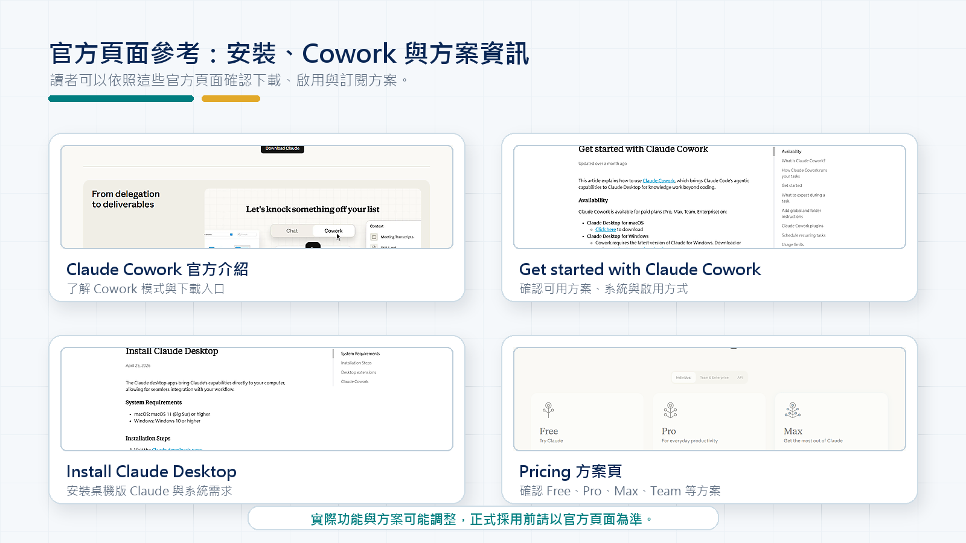This screenshot has width=966, height=543.
Task: Click card title 'Claude Cowork 官方介紹'
Action: point(158,269)
